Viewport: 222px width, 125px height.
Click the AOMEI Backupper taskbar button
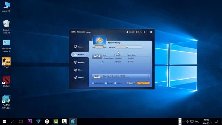click(73, 122)
